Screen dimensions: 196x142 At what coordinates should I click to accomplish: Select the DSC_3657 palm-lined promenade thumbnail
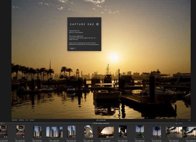pyautogui.click(x=174, y=132)
